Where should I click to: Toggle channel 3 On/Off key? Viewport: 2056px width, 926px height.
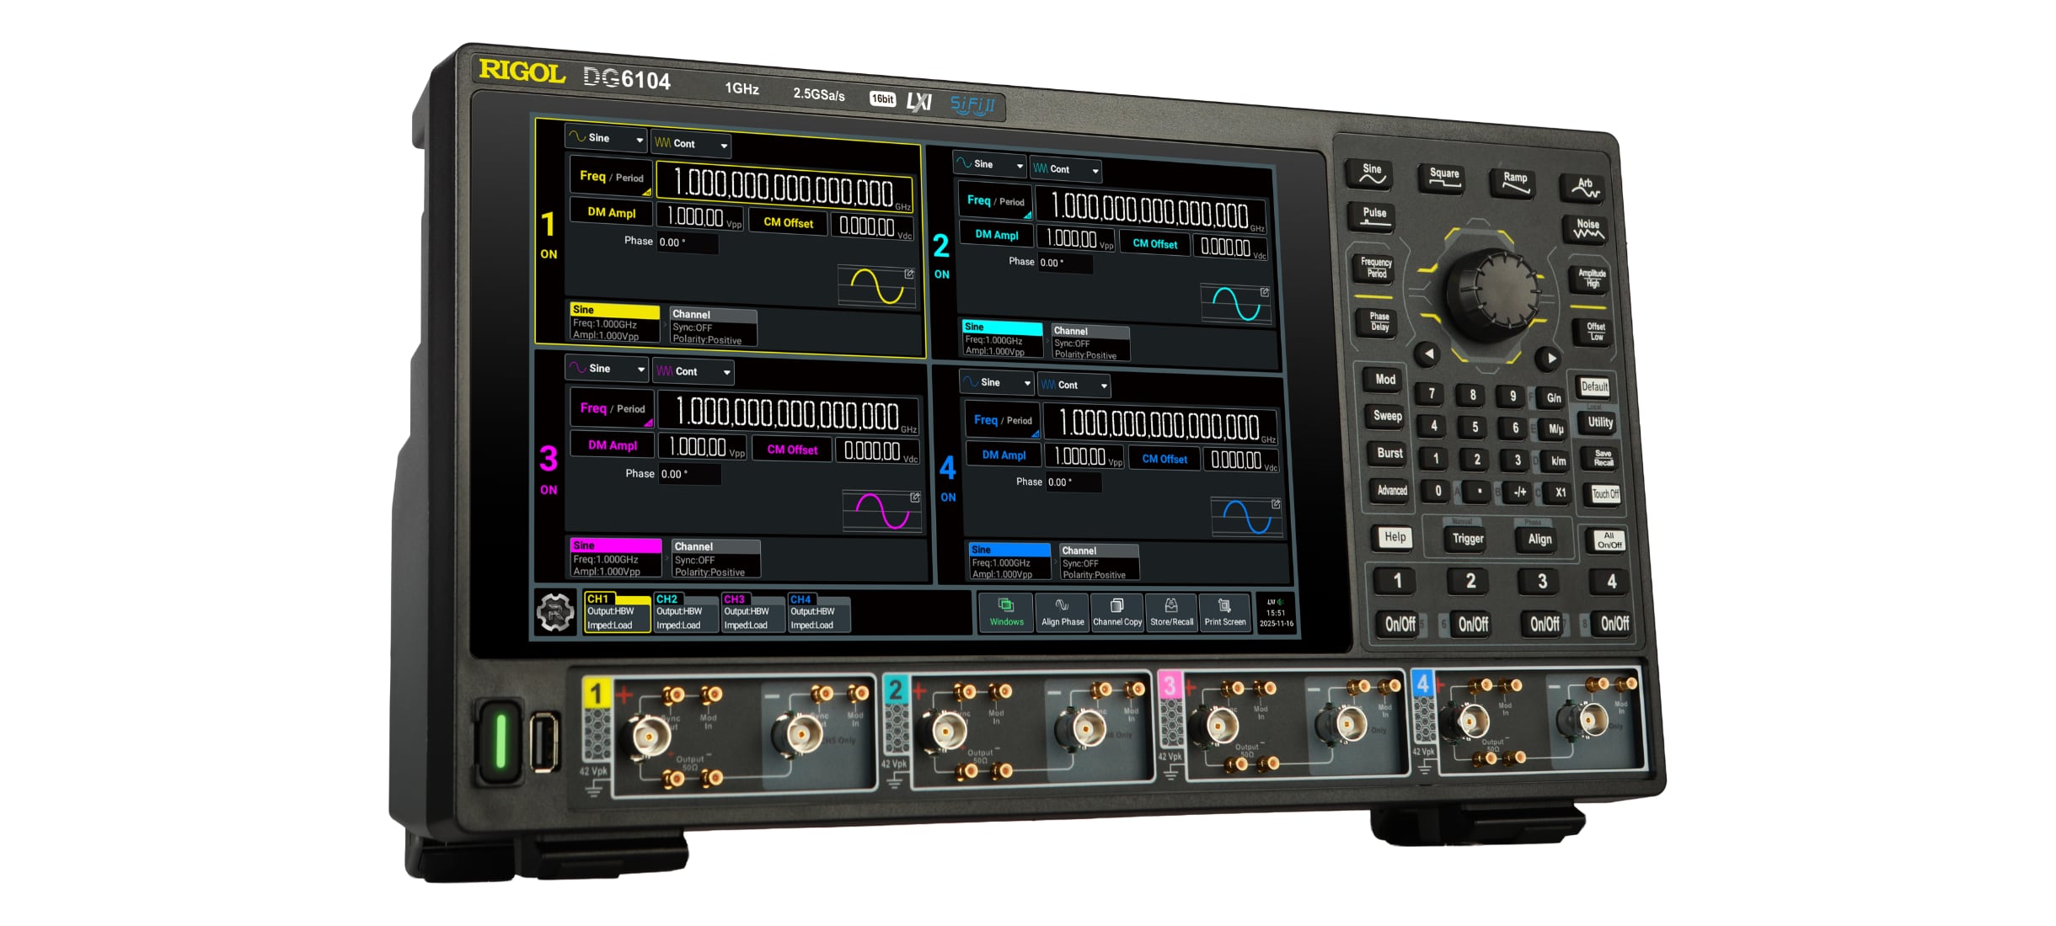coord(1544,624)
